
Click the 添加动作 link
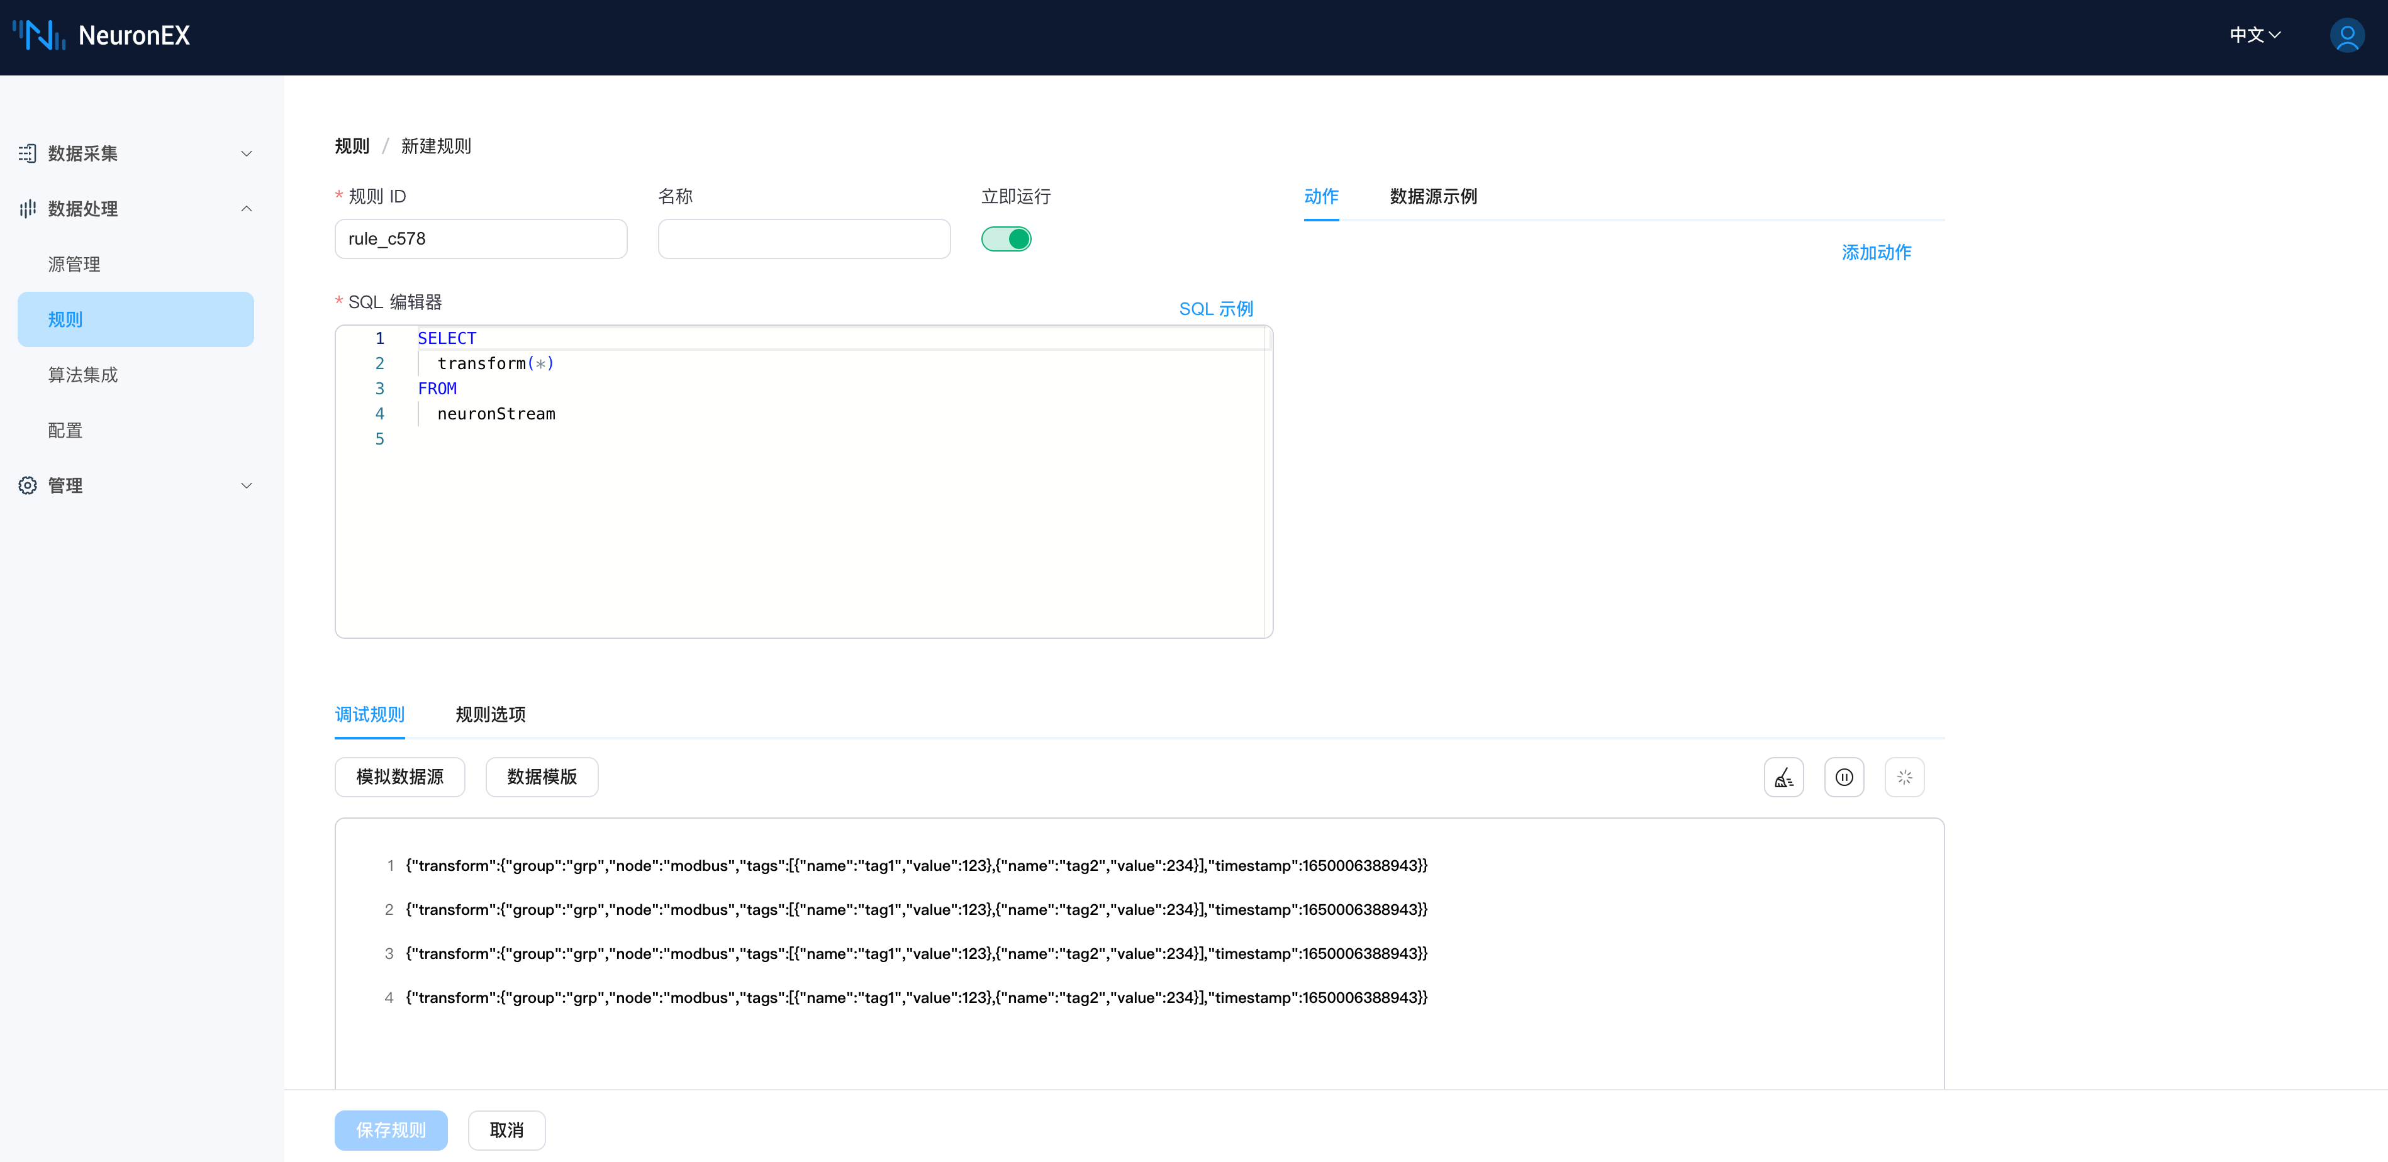1875,252
